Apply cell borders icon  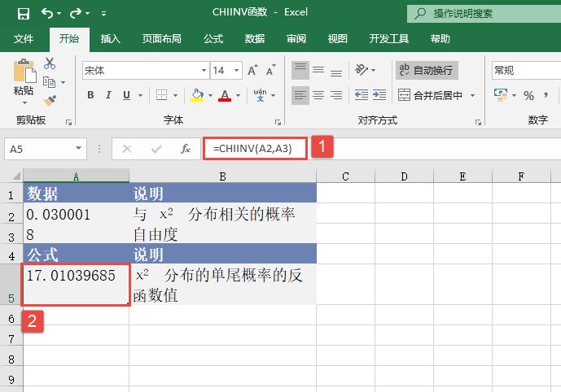[x=161, y=95]
